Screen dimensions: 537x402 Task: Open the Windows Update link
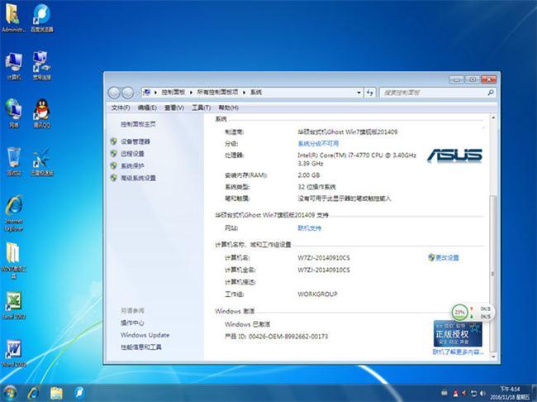[145, 335]
